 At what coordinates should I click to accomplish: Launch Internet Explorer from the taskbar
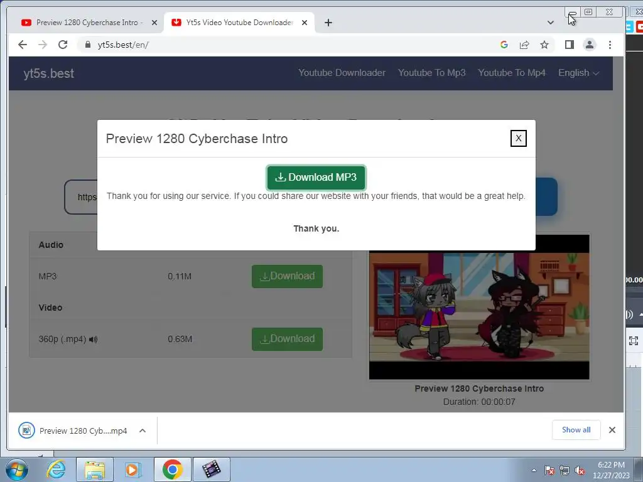tap(56, 469)
